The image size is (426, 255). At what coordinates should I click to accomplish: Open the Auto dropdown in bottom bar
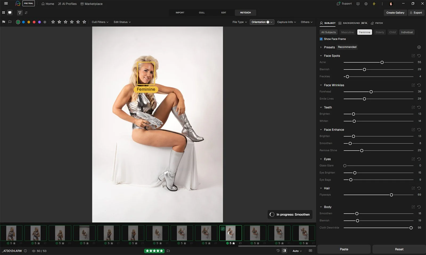(297, 251)
